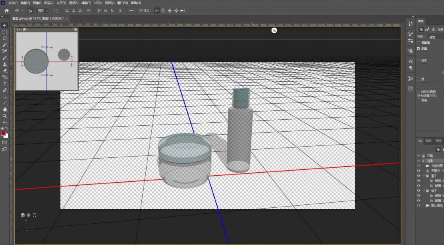Switch to the Layers panel tab
This screenshot has width=444, height=245.
(x=428, y=141)
